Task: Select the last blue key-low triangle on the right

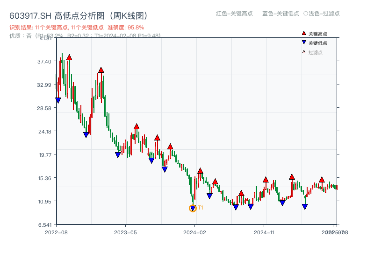Action: point(305,207)
